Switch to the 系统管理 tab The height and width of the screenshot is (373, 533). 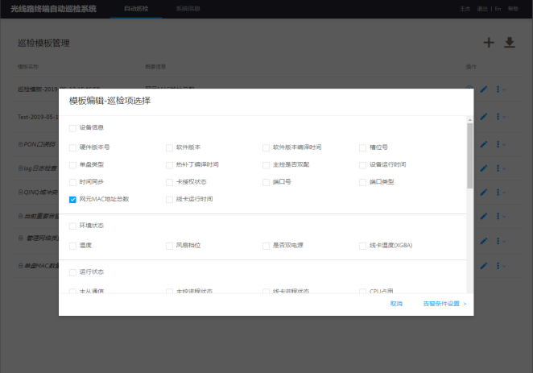188,9
